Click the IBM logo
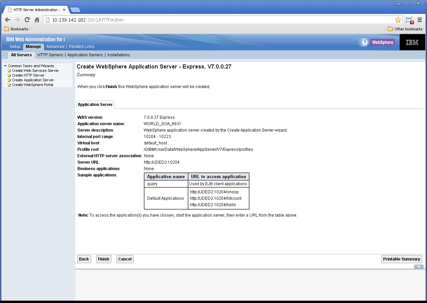 [412, 42]
